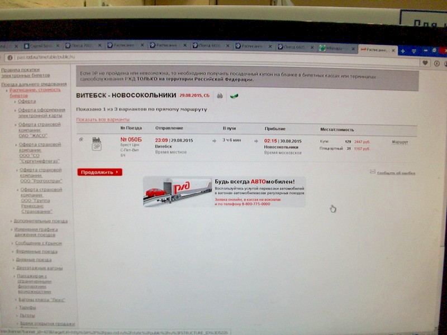Click the envelope icon to report an error
The width and height of the screenshot is (447, 335).
(372, 172)
